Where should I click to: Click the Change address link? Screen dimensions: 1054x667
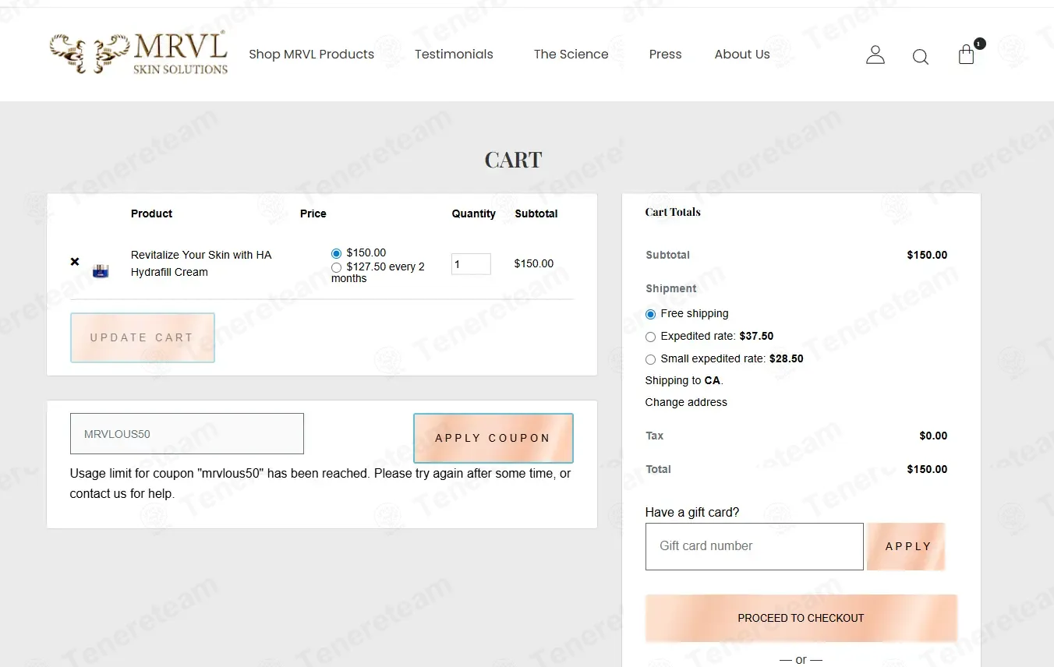[x=686, y=402]
